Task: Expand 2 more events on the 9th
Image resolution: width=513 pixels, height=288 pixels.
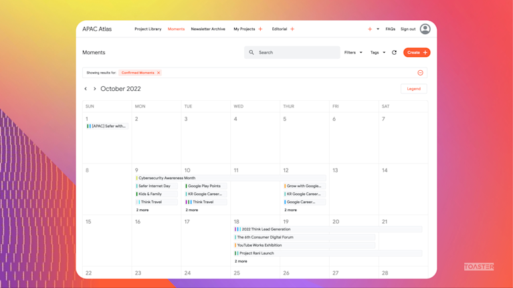Action: click(x=142, y=210)
